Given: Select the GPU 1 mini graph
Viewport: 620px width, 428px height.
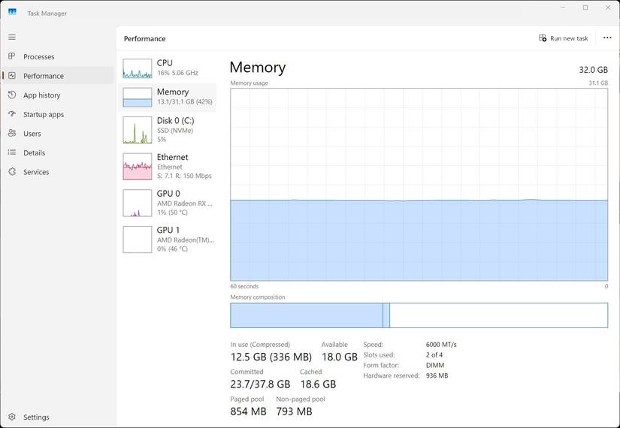Looking at the screenshot, I should coord(138,239).
